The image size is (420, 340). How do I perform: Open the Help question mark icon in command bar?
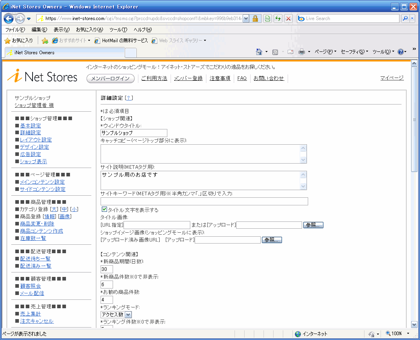coord(400,52)
